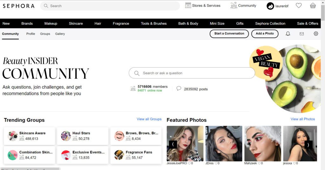Open the Skincare menu
The height and width of the screenshot is (170, 325).
pos(76,23)
